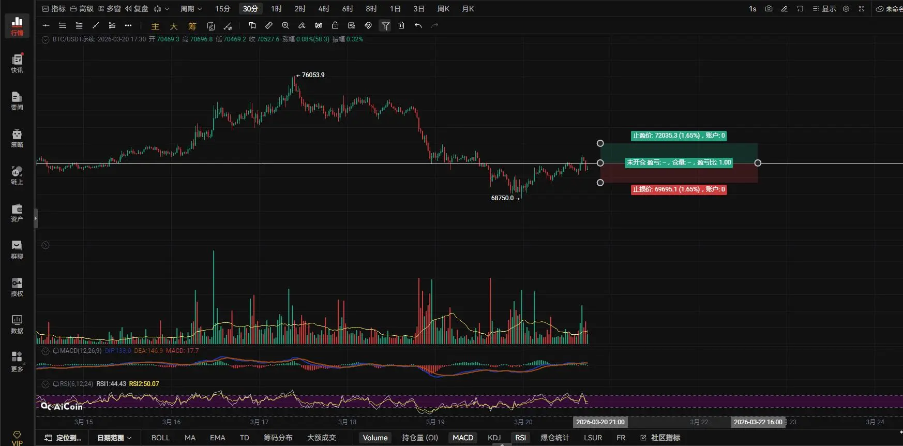
Task: Open the 群聊 group chat section
Action: [17, 249]
